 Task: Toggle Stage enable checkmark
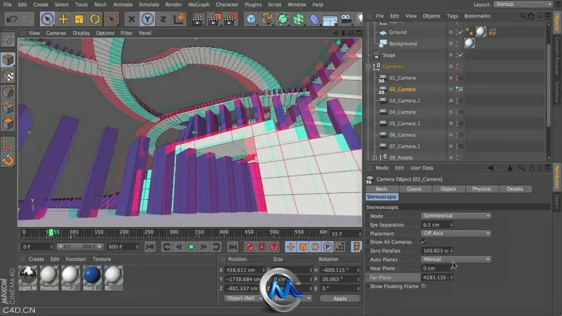pos(461,55)
